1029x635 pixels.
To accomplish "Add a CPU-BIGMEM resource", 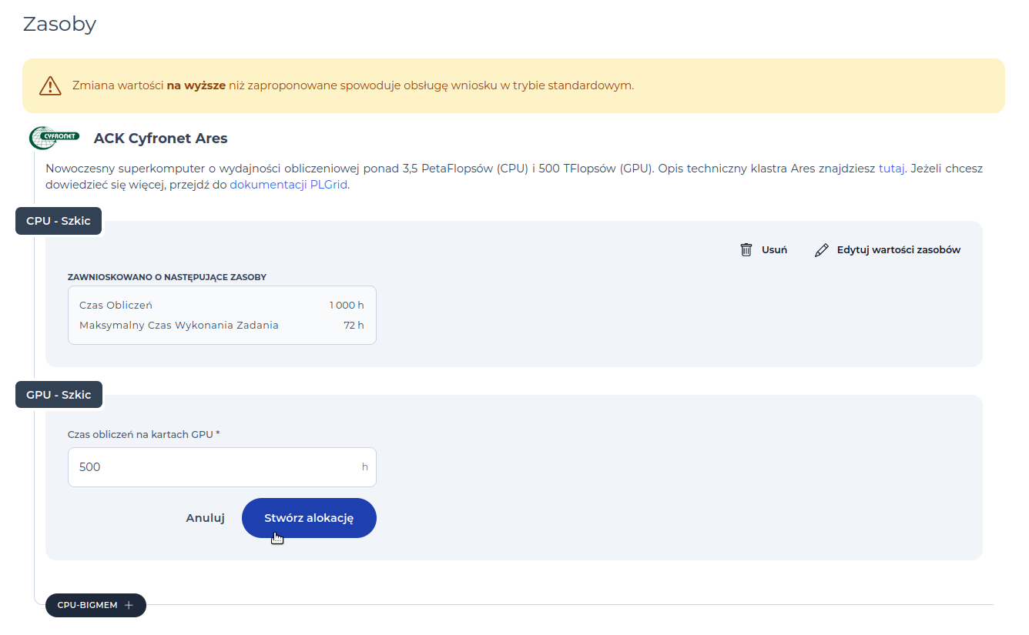I will tap(96, 605).
